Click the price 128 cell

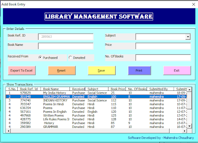[x=113, y=119]
